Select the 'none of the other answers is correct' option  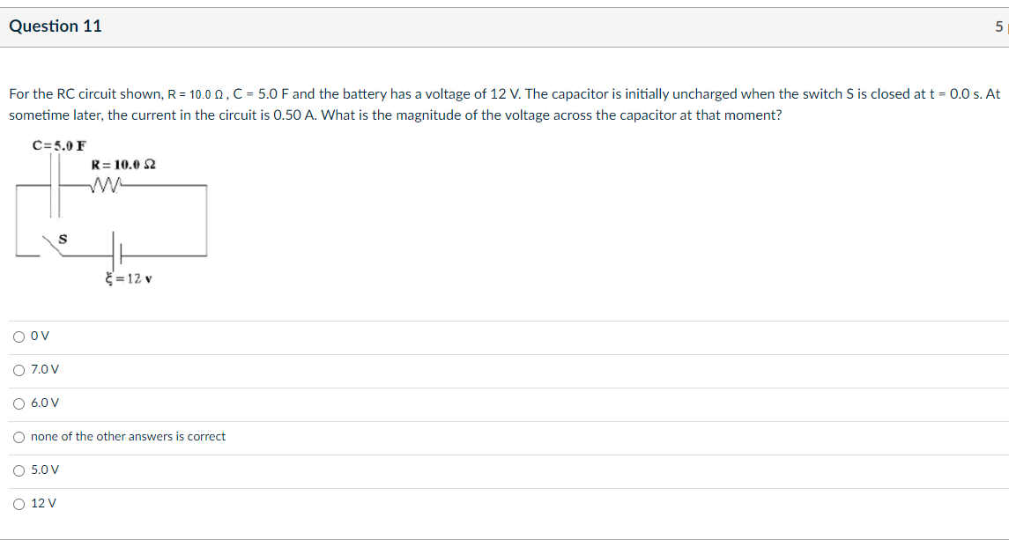(x=19, y=436)
